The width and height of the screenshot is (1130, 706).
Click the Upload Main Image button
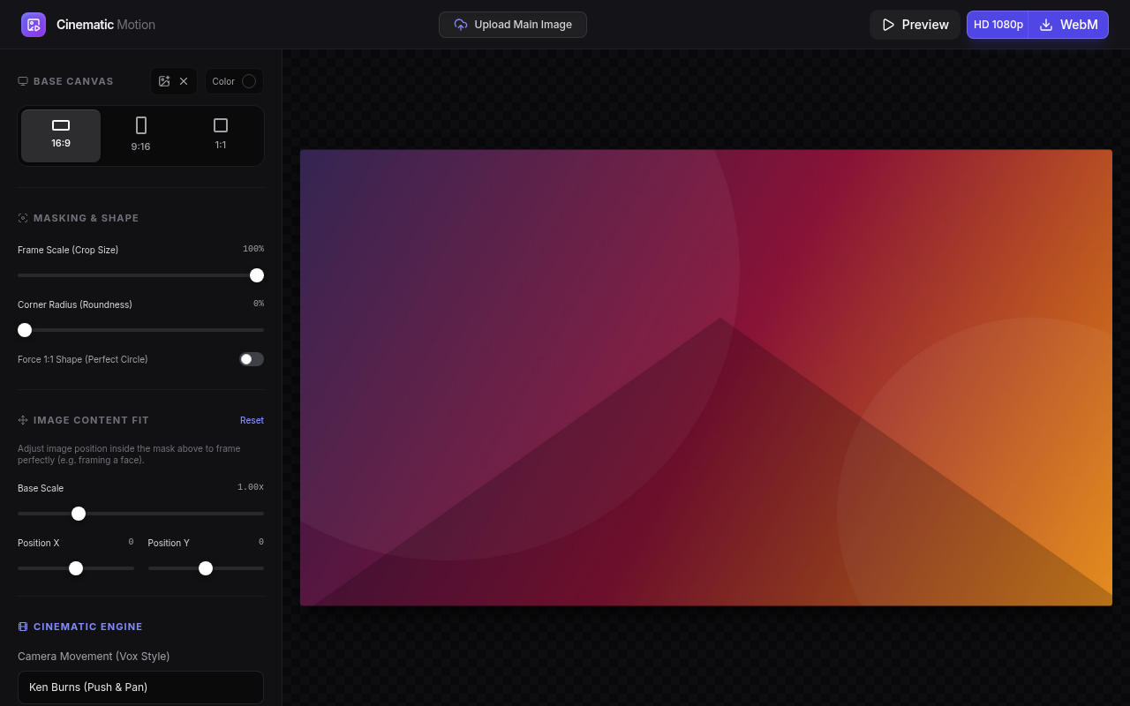[513, 25]
